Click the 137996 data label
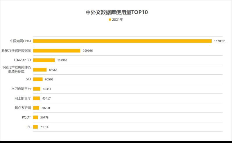Screen dimensions: 232x143 pos(63,60)
